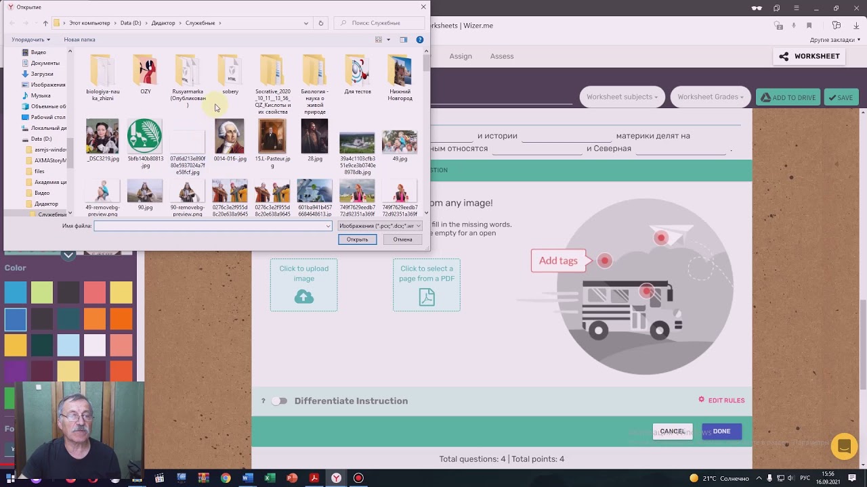This screenshot has width=867, height=487.
Task: Select the Дидактор folder in tree
Action: (x=46, y=204)
